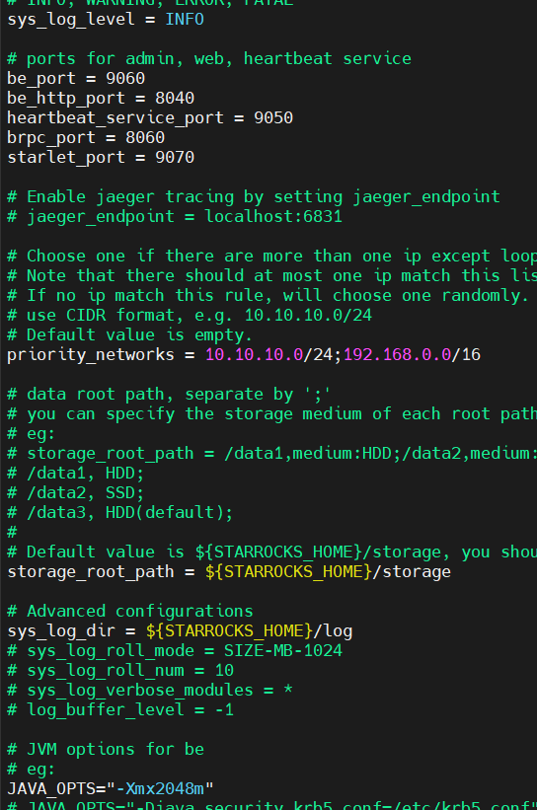This screenshot has height=810, width=537.
Task: Click the "# Advanced configurations" comment
Action: 130,611
